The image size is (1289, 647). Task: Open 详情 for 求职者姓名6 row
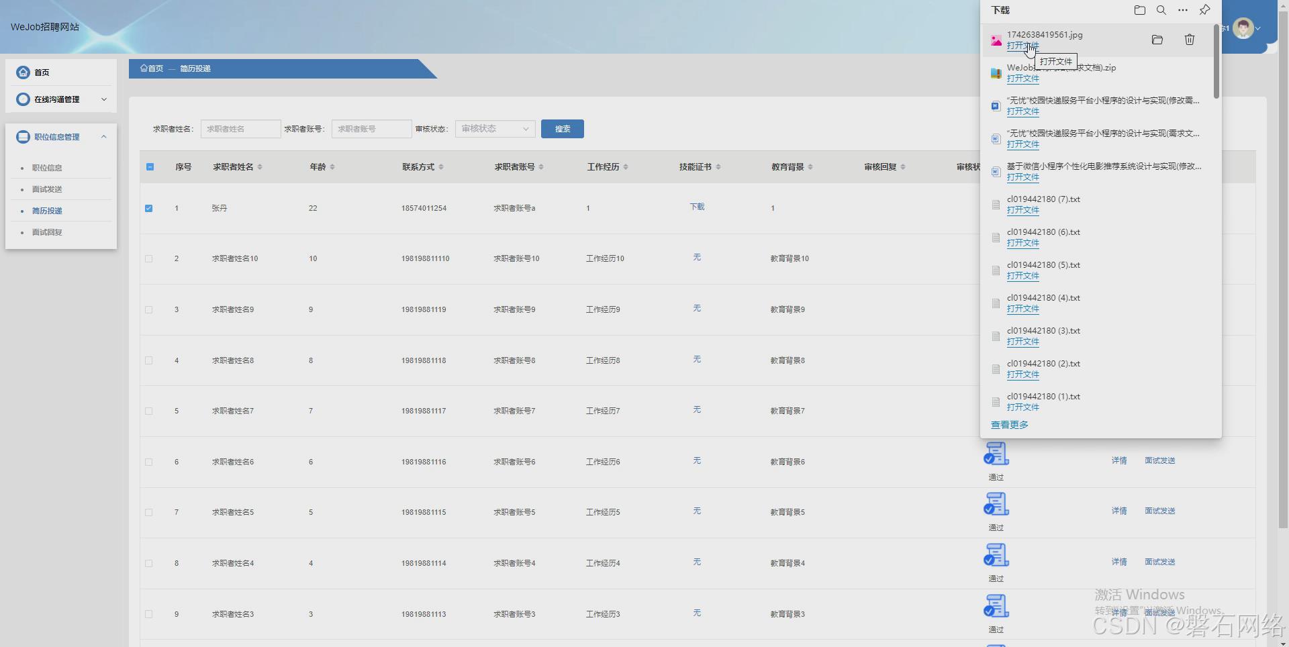[x=1119, y=460]
